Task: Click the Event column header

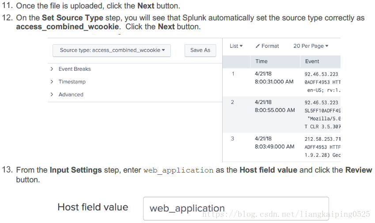Action: pyautogui.click(x=321, y=62)
